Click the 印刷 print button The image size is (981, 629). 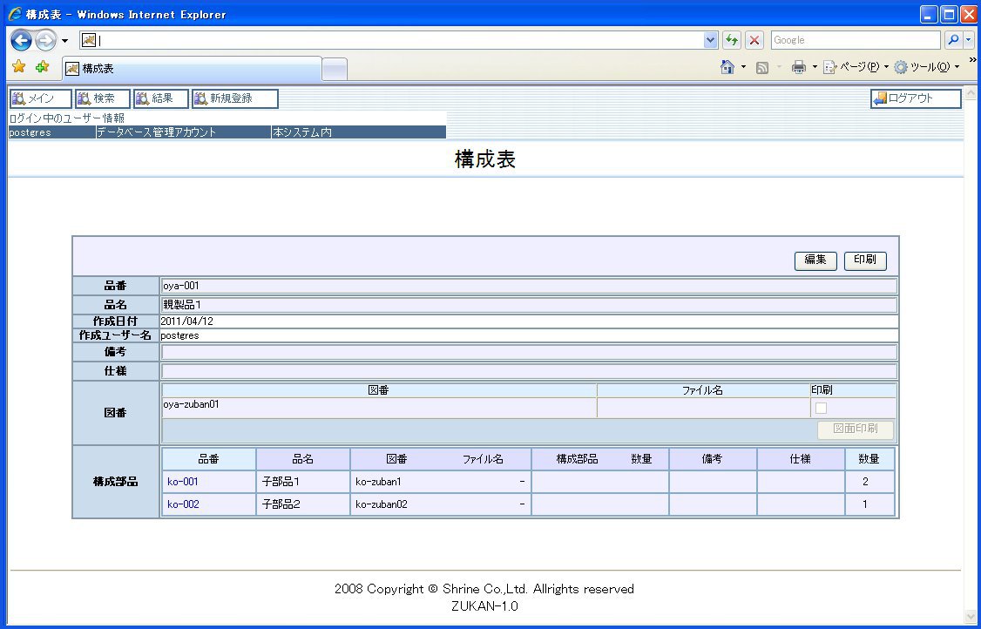pos(865,260)
